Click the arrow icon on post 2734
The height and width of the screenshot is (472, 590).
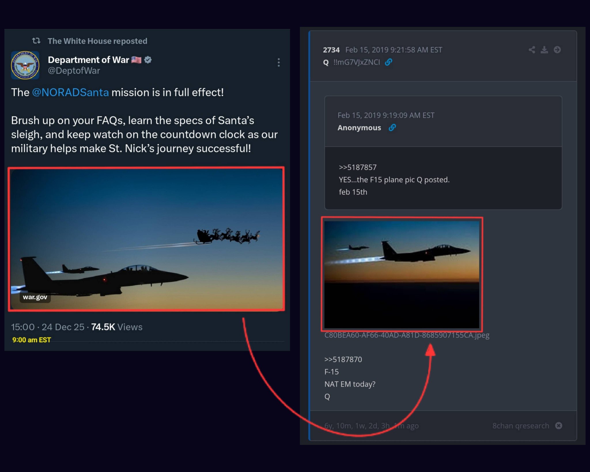(557, 50)
